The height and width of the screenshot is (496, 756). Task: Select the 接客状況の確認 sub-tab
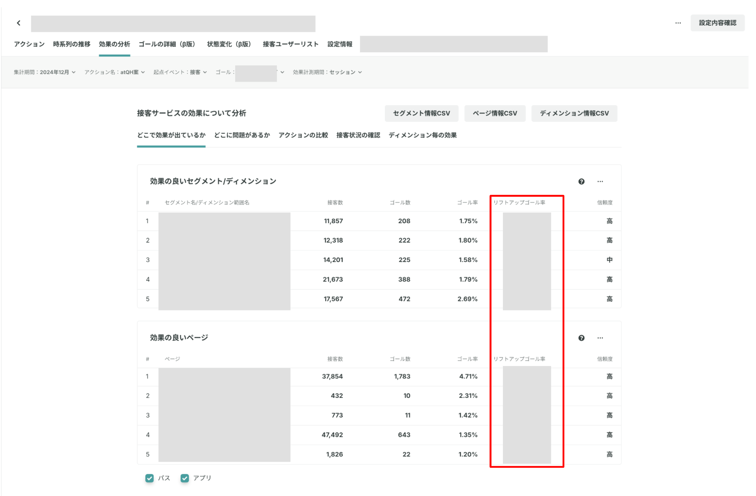tap(358, 135)
